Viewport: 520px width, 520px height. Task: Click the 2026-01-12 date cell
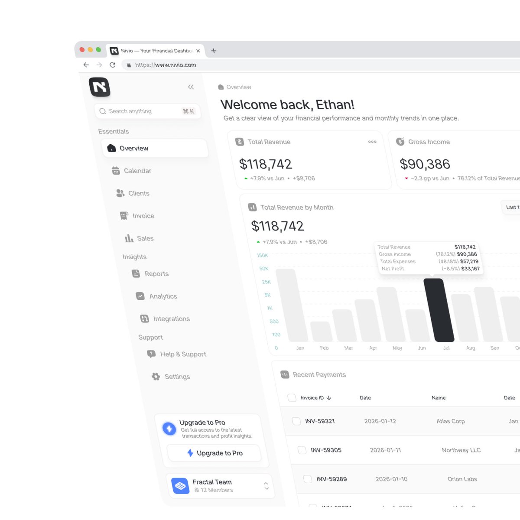(380, 421)
